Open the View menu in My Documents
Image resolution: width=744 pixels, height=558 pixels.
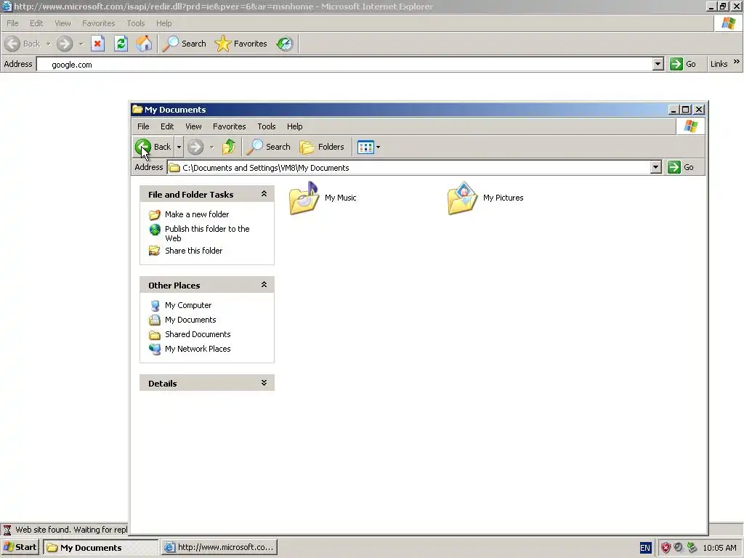(193, 126)
